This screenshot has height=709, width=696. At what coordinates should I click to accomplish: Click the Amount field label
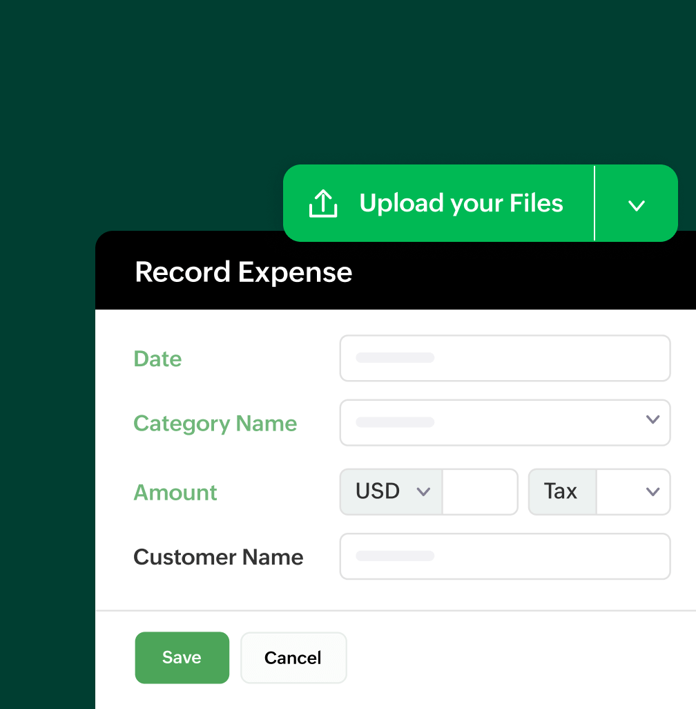point(175,492)
